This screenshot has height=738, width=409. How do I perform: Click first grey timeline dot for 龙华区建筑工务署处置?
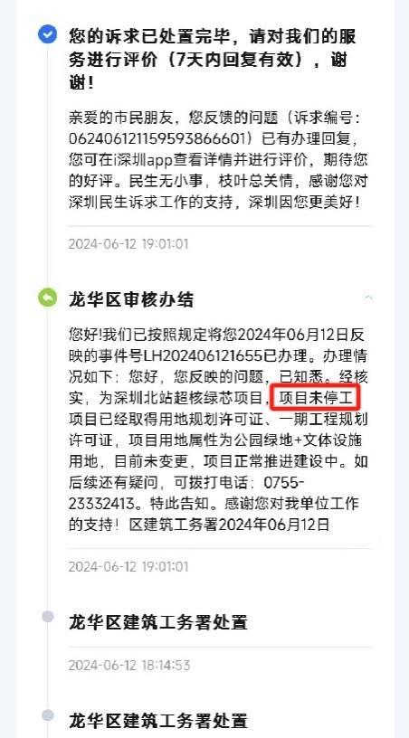click(x=48, y=616)
